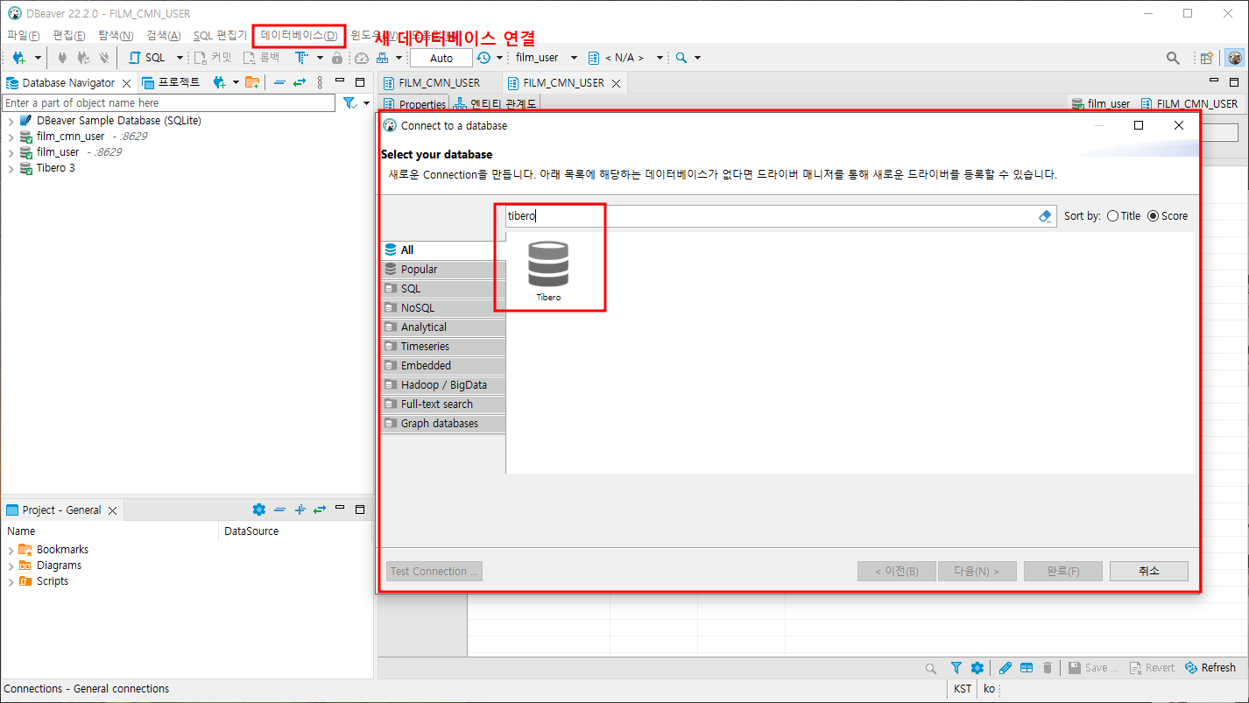1249x703 pixels.
Task: Open the 데이터베이스(D) menu
Action: point(299,35)
